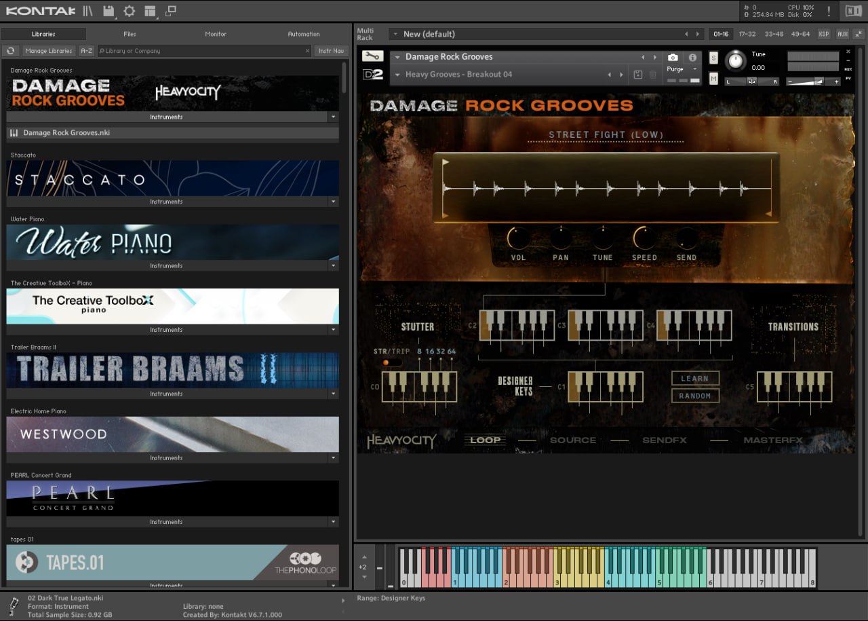Click the Manage Libraries button
868x621 pixels.
click(x=49, y=51)
